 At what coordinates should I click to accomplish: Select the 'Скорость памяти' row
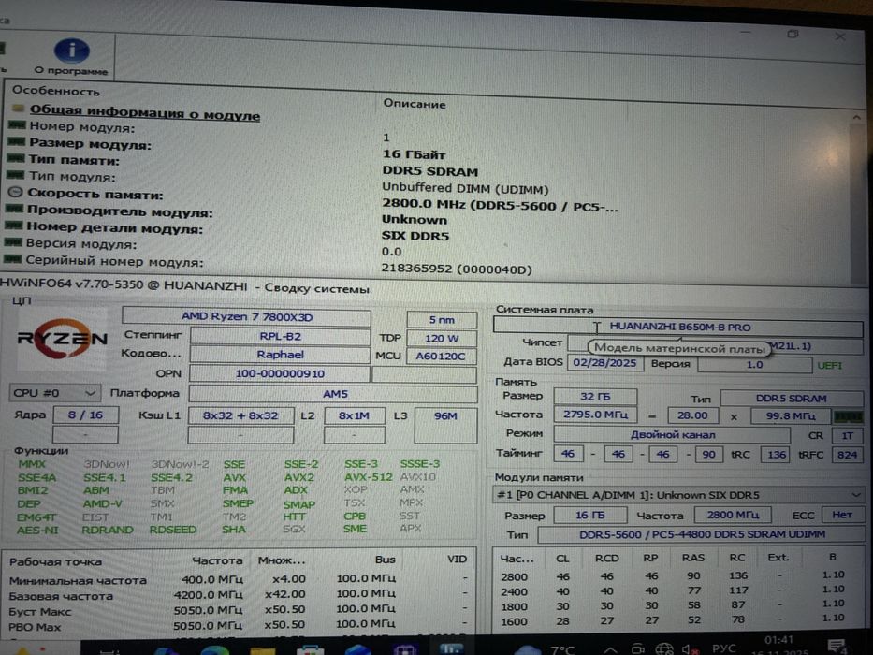[95, 195]
